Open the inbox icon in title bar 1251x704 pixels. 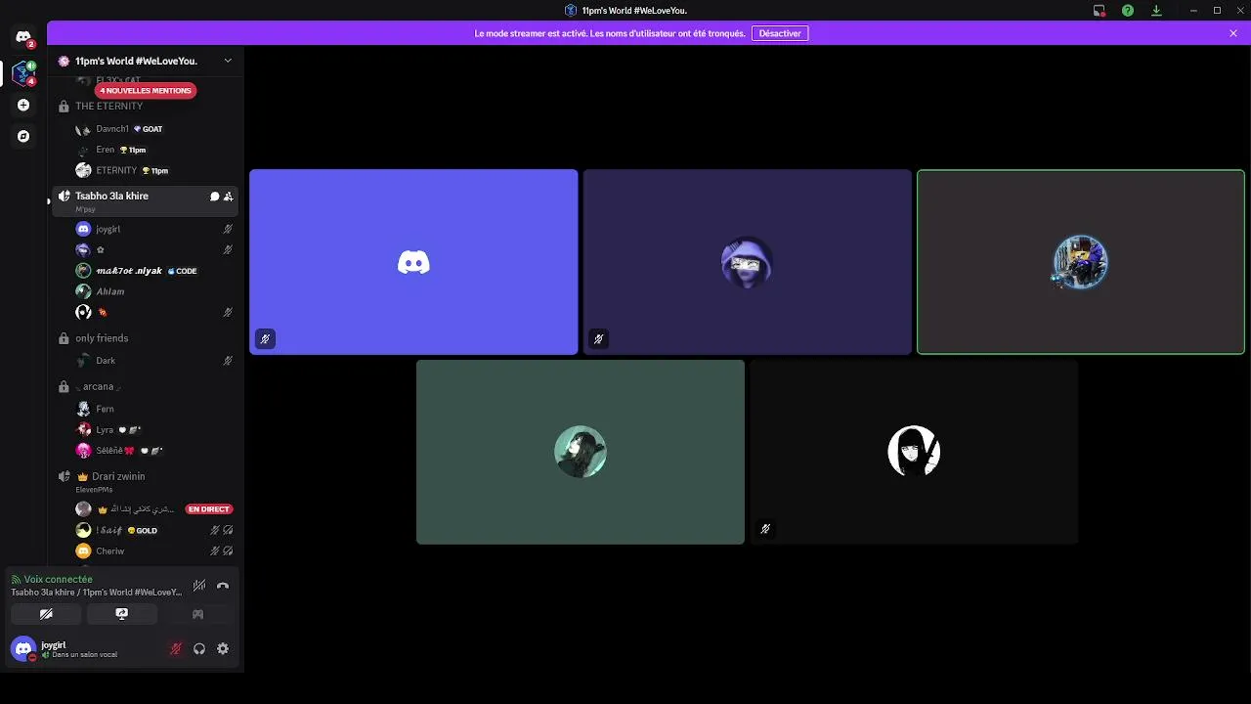tap(1100, 10)
